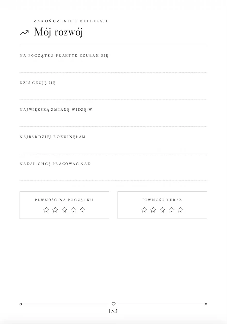Select the fifth star under Pewność teraz
Viewport: 227px width, 324px height.
tap(180, 210)
